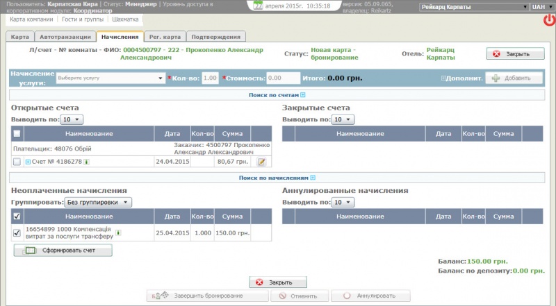
Task: Click info icon beside transfer compensation charge
Action: click(x=118, y=232)
